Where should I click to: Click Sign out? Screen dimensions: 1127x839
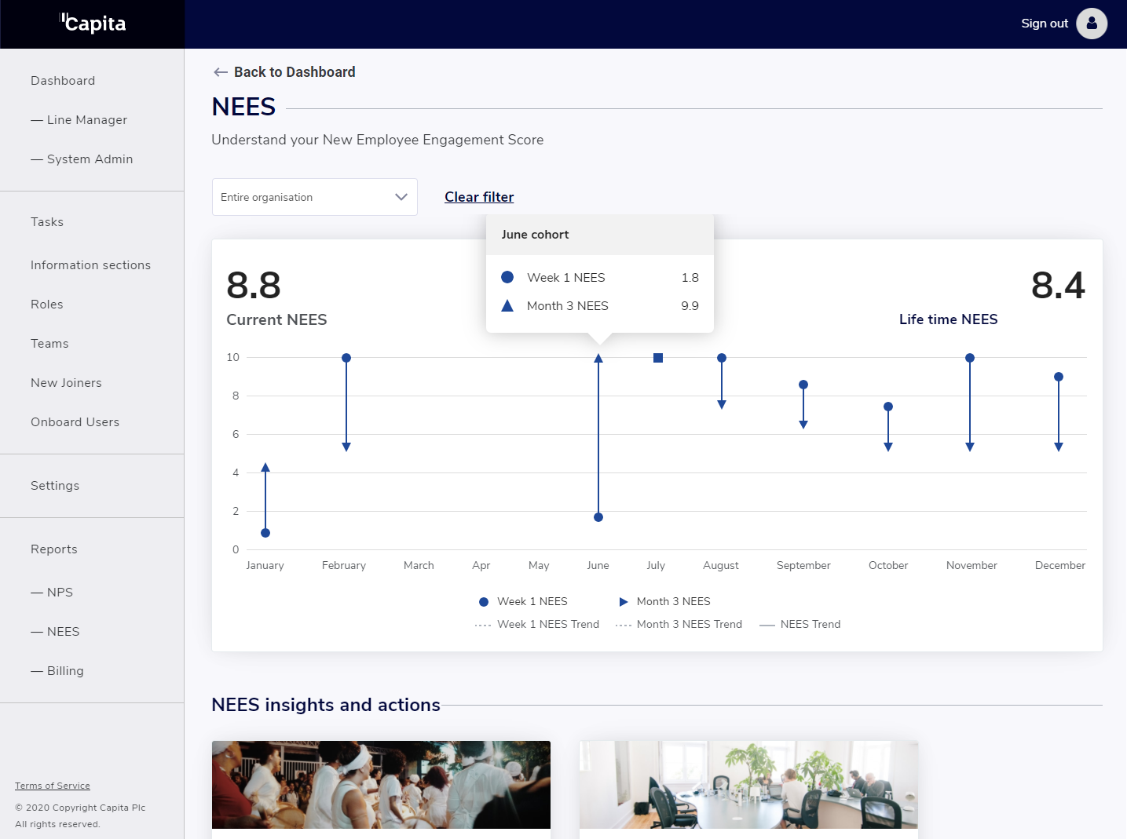[x=1044, y=24]
